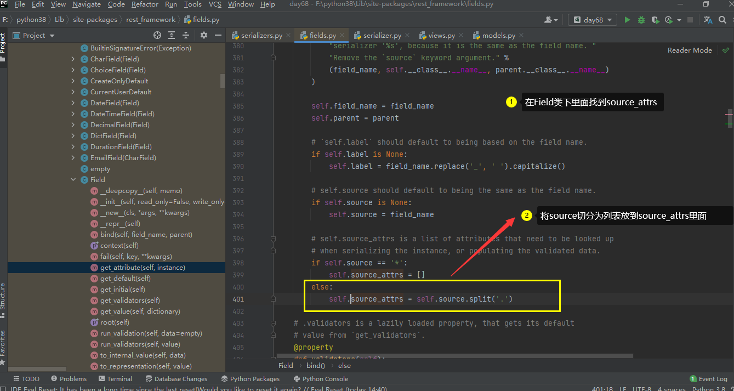The width and height of the screenshot is (734, 391).
Task: Open Python Packages tool window
Action: pos(250,379)
